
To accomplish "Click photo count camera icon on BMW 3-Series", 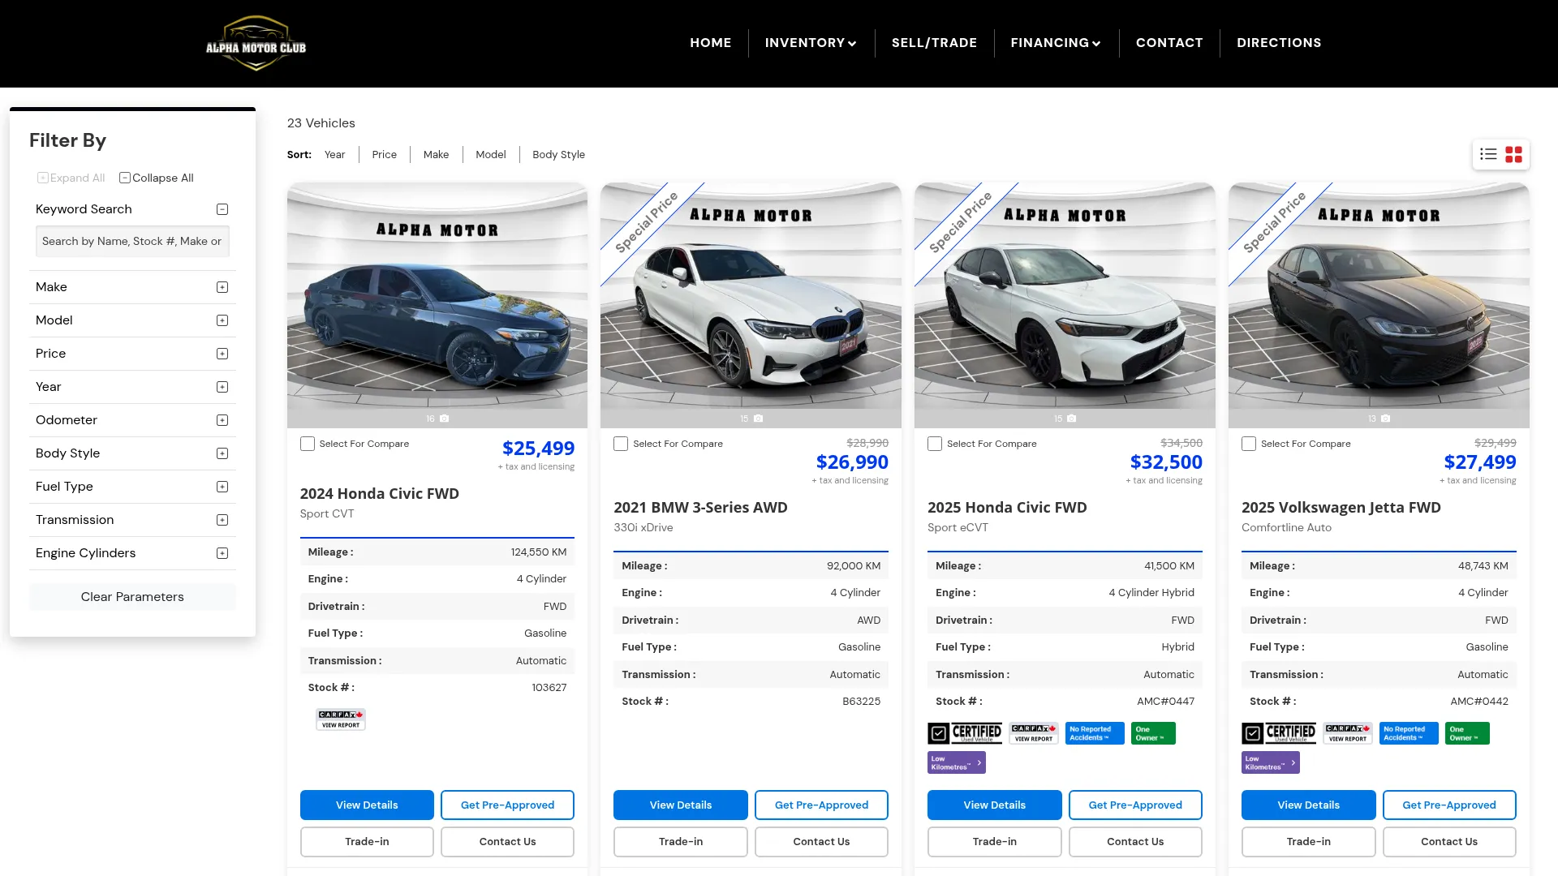I will point(758,419).
